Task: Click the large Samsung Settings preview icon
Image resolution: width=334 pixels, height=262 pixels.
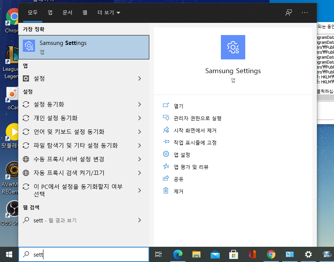Action: [233, 47]
